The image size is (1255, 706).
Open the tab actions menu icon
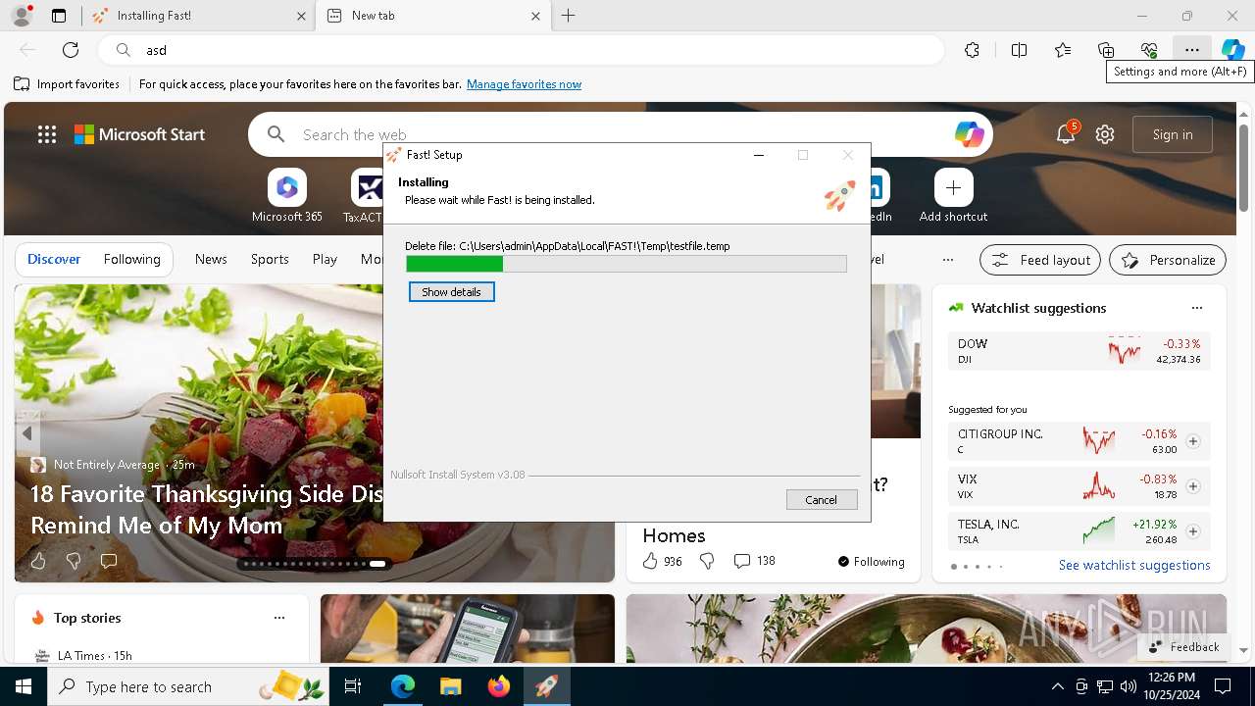click(x=59, y=16)
